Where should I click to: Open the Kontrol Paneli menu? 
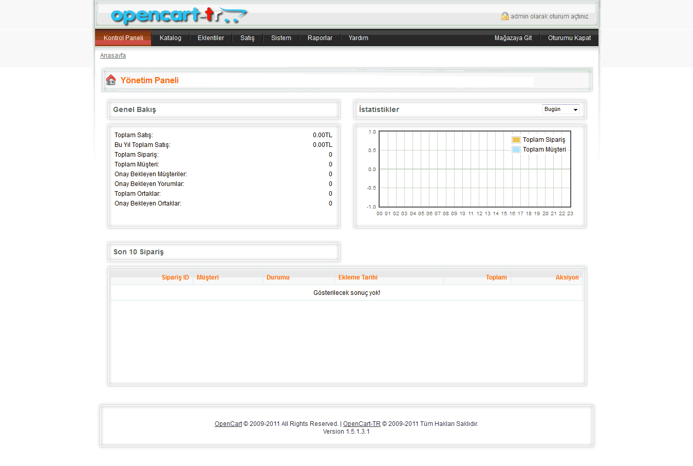pyautogui.click(x=123, y=38)
